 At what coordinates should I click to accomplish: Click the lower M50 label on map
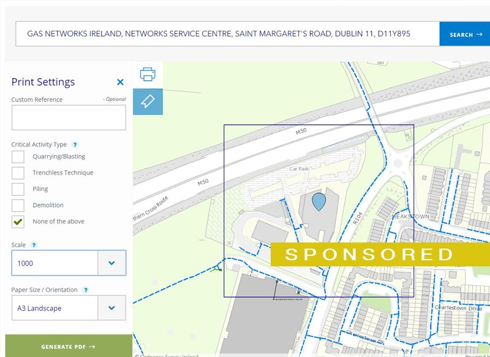[x=203, y=182]
